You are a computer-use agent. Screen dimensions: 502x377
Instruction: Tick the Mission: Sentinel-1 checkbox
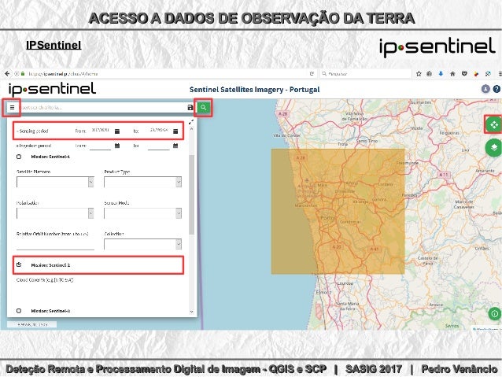click(19, 157)
